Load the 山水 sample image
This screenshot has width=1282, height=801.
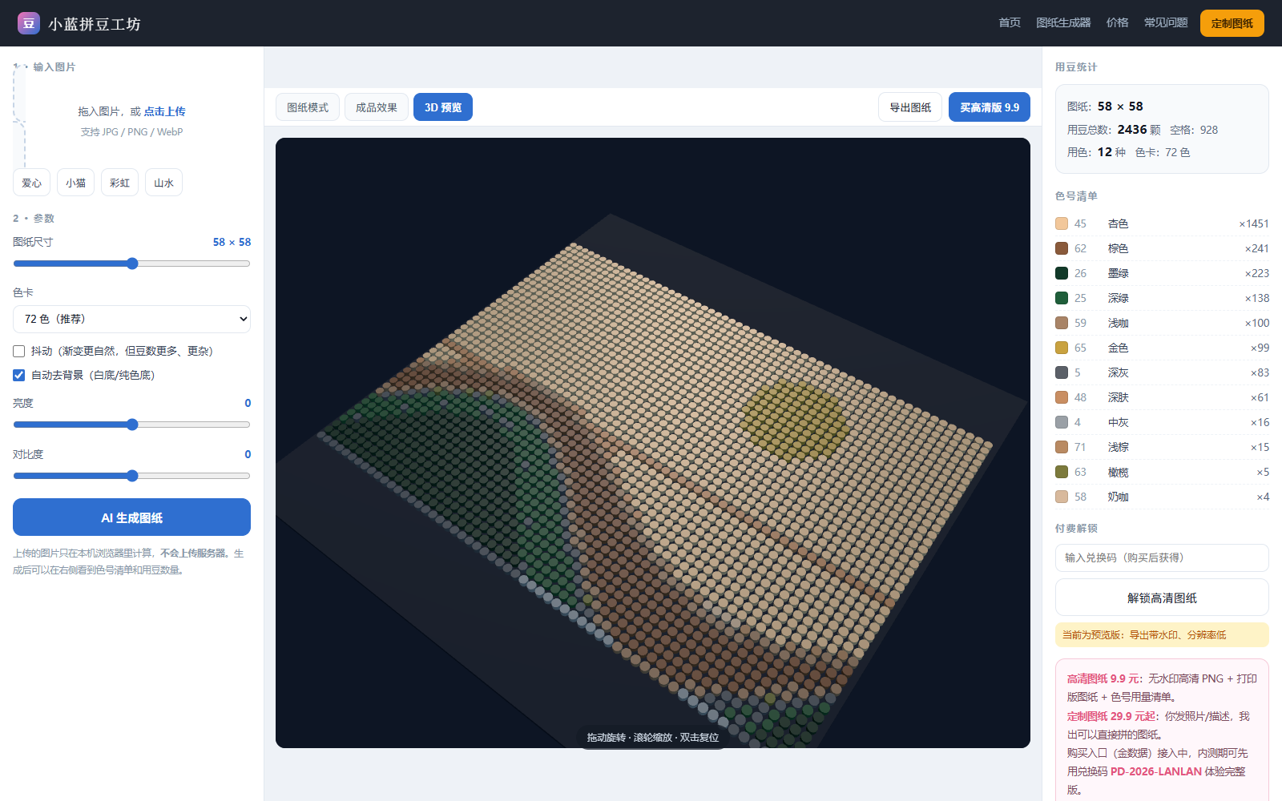(x=163, y=183)
